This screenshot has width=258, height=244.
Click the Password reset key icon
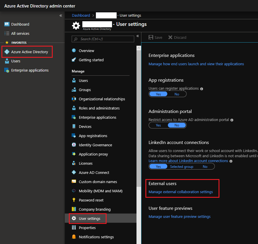pyautogui.click(x=74, y=200)
